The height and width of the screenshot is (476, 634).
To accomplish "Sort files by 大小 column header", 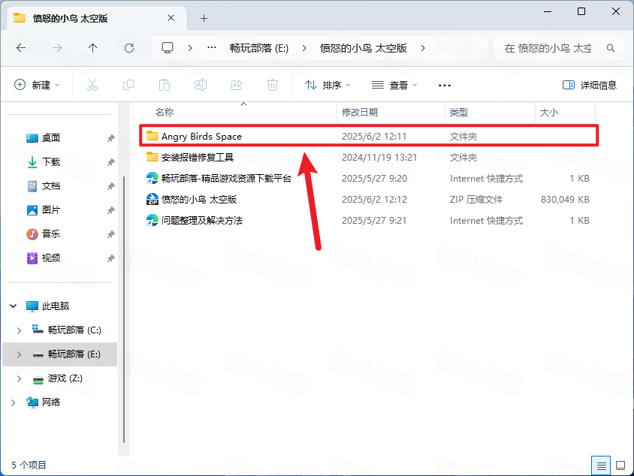I will click(549, 113).
